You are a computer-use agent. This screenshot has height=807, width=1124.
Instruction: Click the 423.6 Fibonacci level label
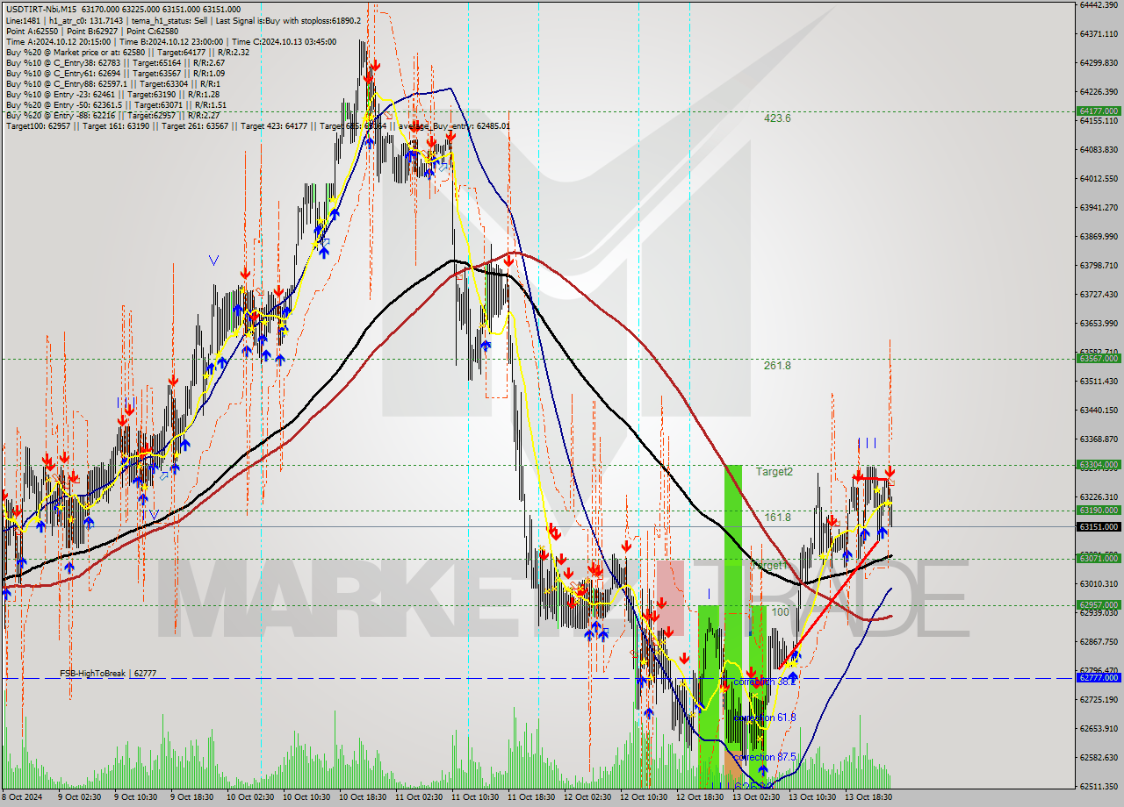tap(777, 118)
